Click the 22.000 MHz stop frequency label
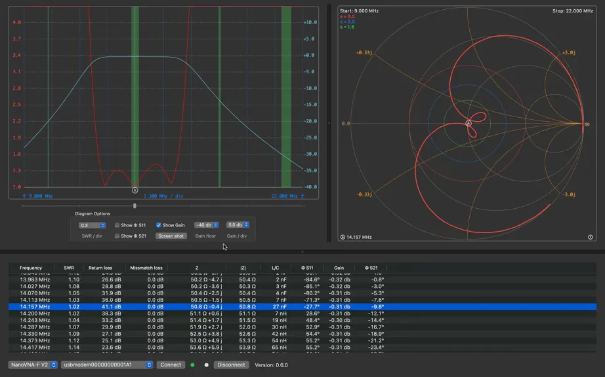Image resolution: width=605 pixels, height=377 pixels. click(285, 196)
